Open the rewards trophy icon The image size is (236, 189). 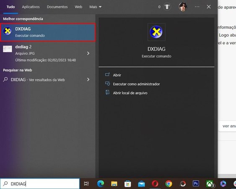(167, 7)
